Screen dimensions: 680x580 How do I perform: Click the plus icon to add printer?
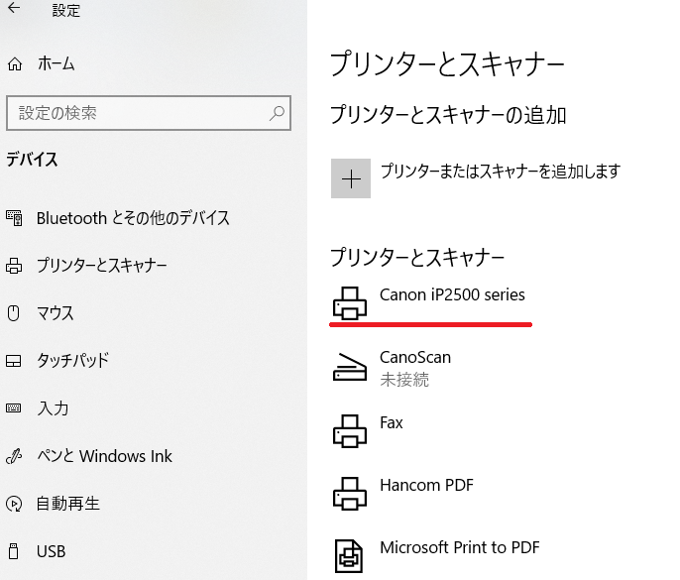[x=351, y=178]
